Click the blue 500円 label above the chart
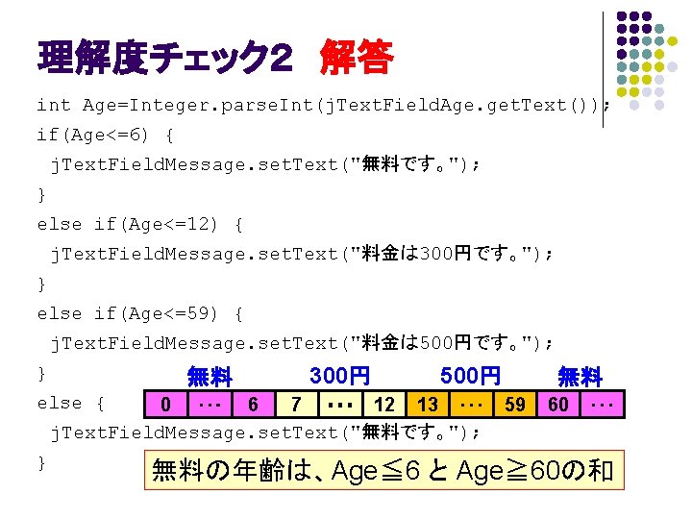This screenshot has width=692, height=519. click(470, 376)
